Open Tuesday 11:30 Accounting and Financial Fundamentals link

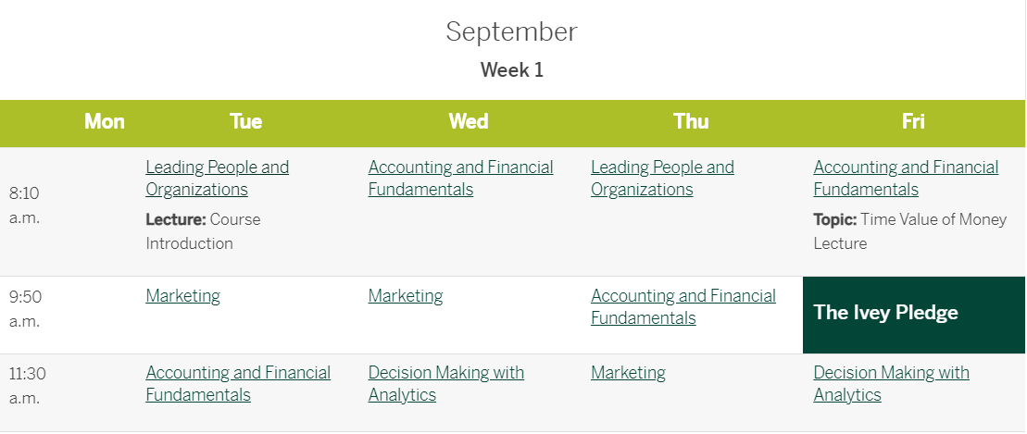(x=238, y=384)
